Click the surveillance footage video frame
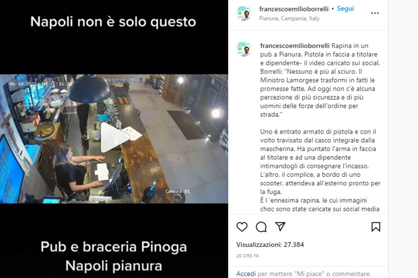 pyautogui.click(x=114, y=139)
